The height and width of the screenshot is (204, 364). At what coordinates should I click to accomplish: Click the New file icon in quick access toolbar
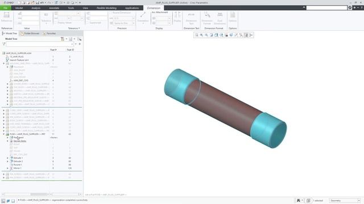(x=19, y=2)
